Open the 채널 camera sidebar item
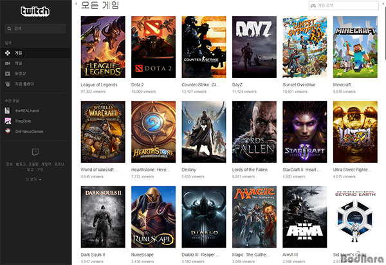This screenshot has width=386, height=265. click(35, 63)
